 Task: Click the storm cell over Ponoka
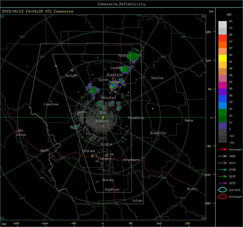[x=134, y=57]
